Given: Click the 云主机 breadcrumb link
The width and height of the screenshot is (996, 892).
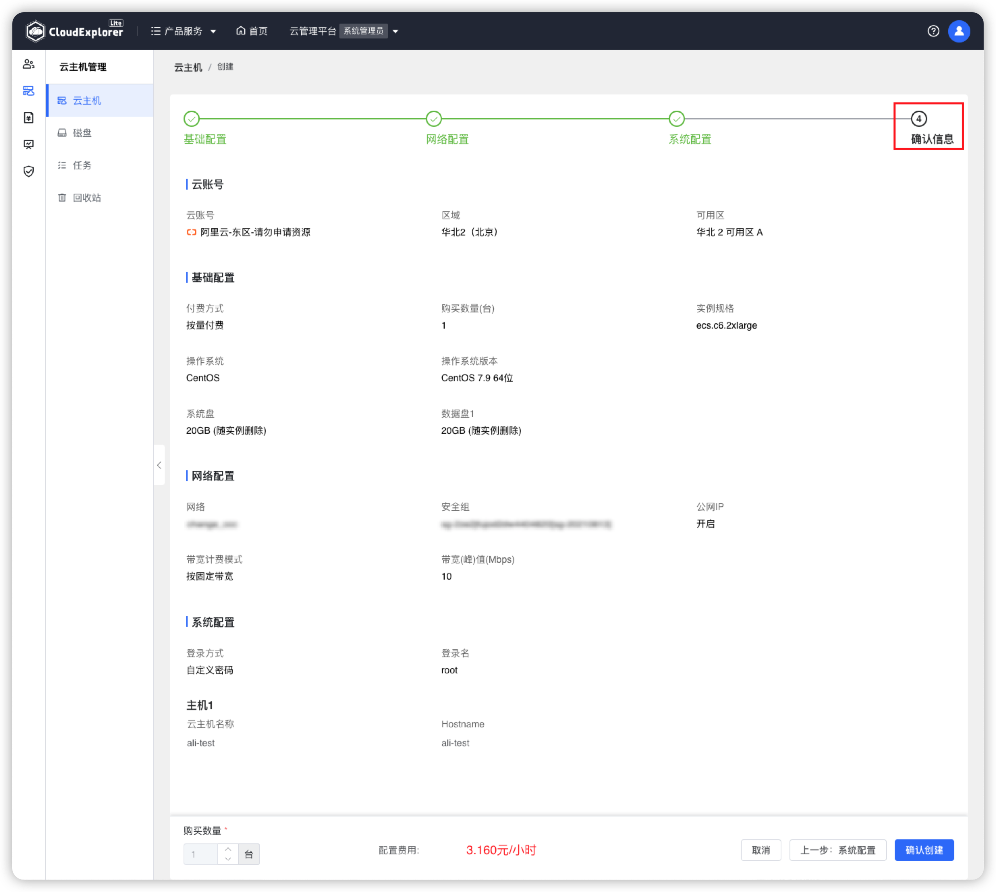Looking at the screenshot, I should pos(188,67).
